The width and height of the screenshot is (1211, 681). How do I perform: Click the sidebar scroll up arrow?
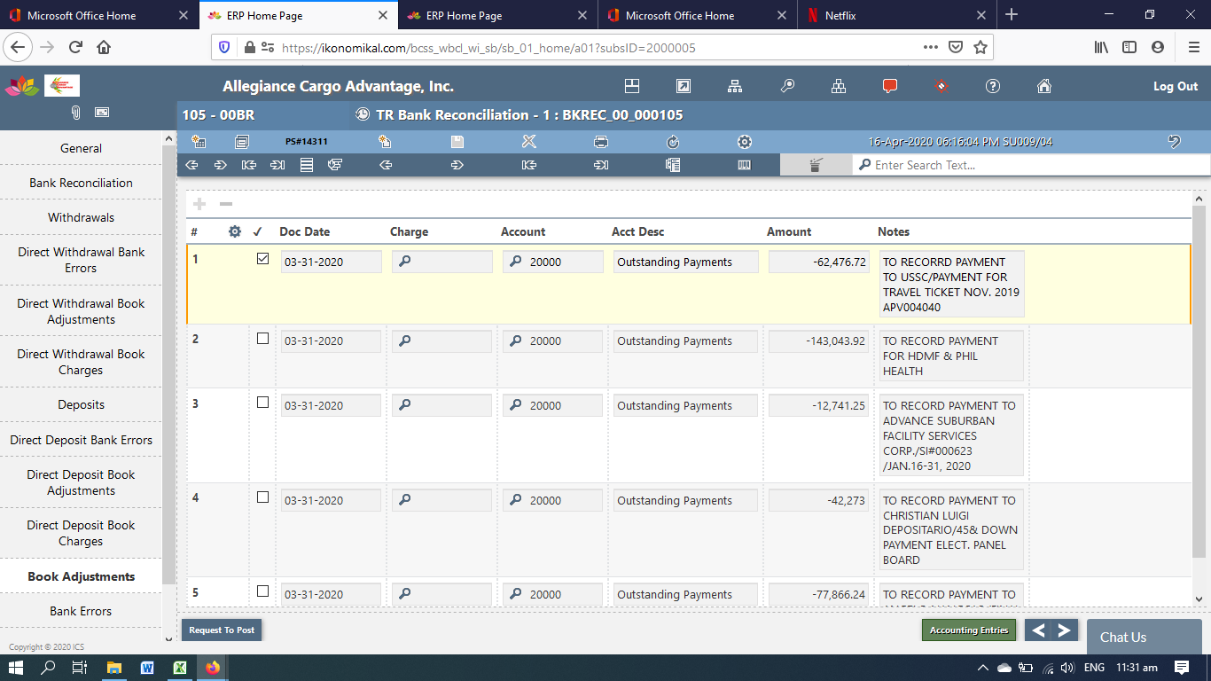(168, 137)
